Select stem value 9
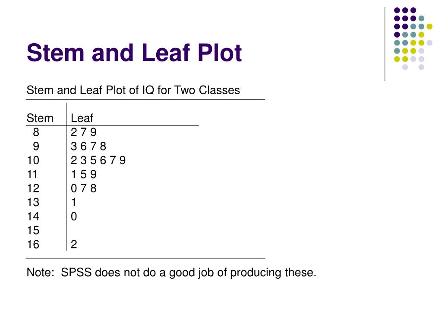The width and height of the screenshot is (442, 332). [x=36, y=146]
